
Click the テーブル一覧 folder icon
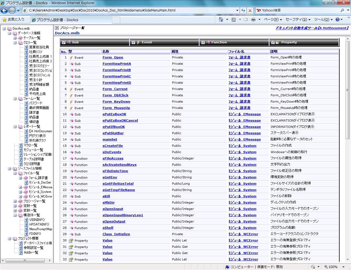tap(21, 38)
